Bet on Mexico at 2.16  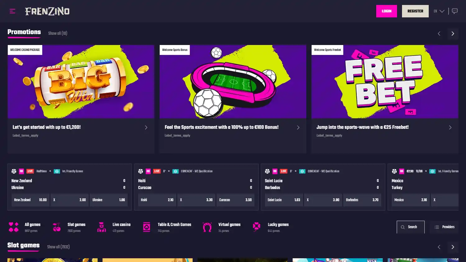(411, 200)
